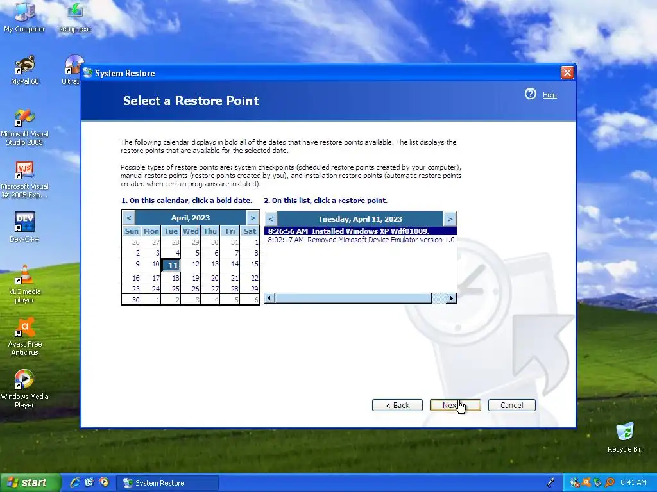
Task: Select restore point Removed Microsoft Device Emulator
Action: pyautogui.click(x=361, y=240)
